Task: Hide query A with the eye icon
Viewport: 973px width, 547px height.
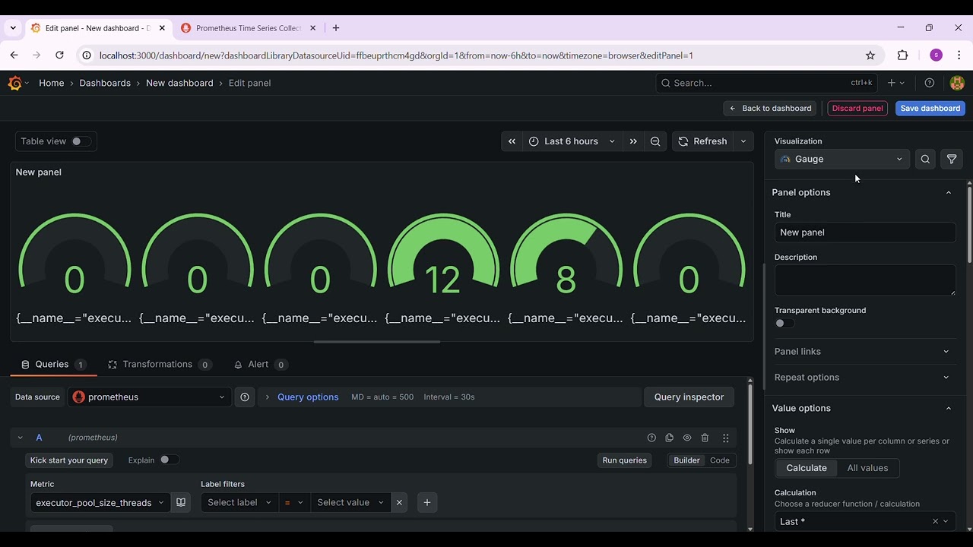Action: click(x=687, y=438)
